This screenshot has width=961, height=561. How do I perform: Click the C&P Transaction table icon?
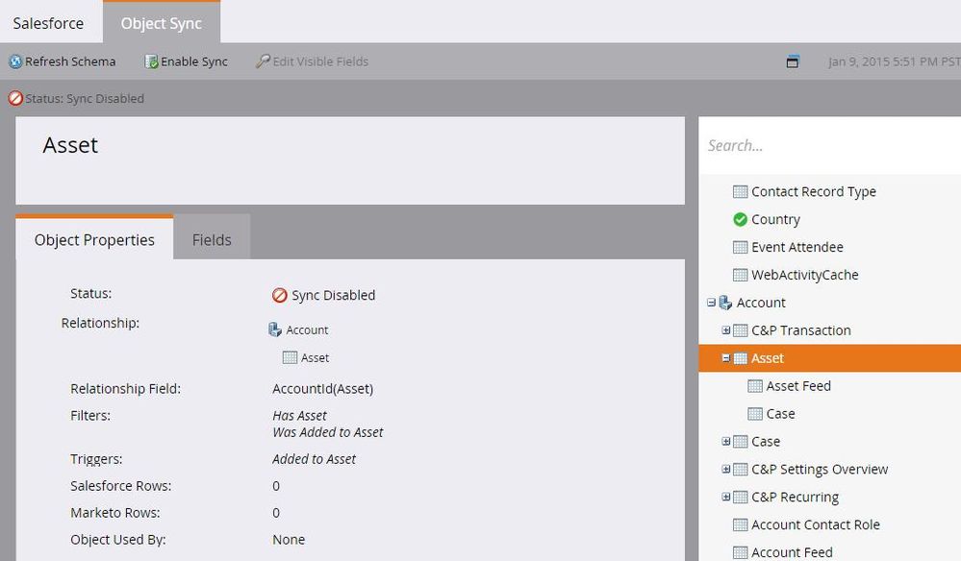point(741,330)
